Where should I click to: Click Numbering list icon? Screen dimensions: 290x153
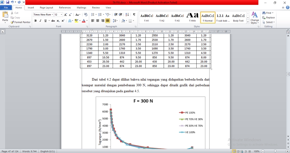[100, 14]
